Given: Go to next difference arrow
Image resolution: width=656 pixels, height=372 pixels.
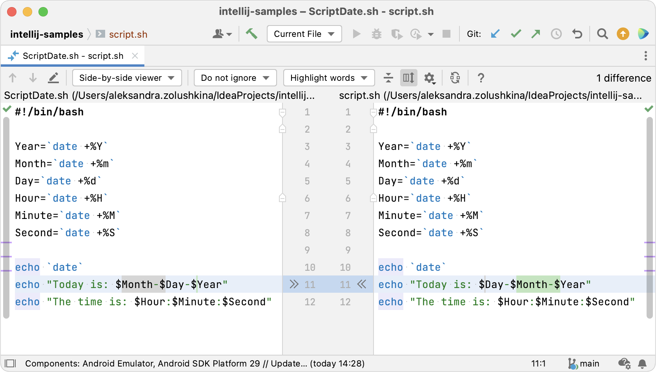Looking at the screenshot, I should tap(33, 78).
